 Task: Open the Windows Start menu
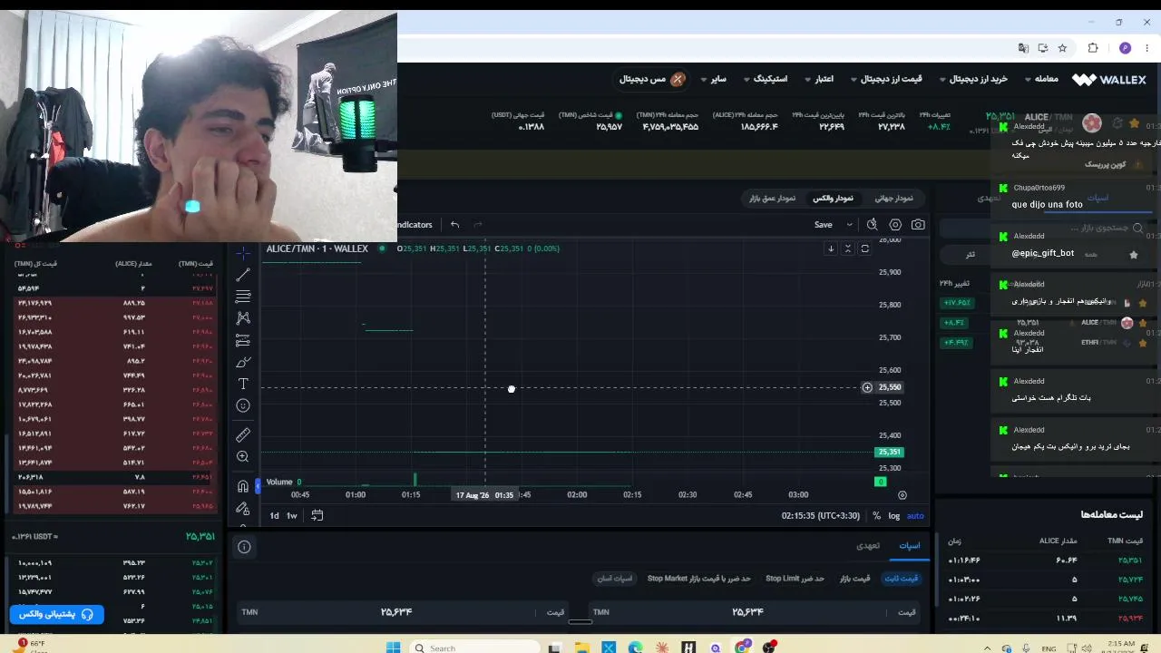coord(394,648)
